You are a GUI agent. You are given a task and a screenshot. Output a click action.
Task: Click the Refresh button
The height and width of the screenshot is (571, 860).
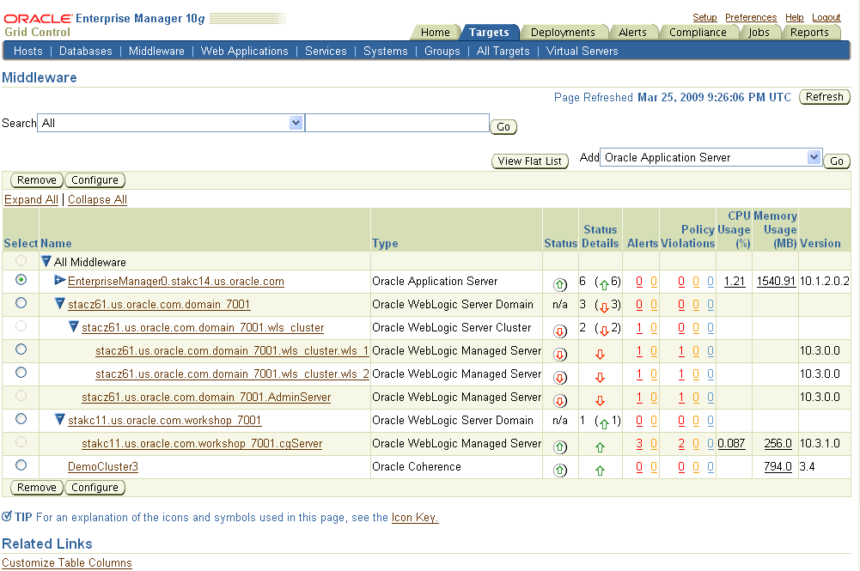click(x=823, y=96)
